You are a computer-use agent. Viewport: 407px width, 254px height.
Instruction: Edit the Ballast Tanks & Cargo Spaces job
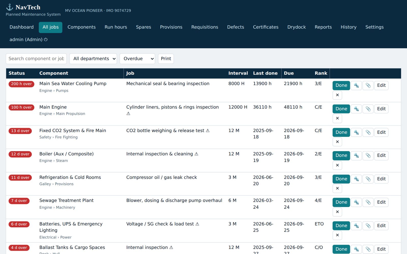click(381, 249)
